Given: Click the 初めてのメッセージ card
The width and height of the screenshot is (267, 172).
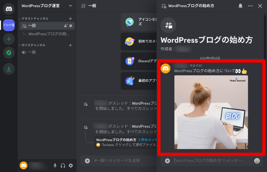Looking at the screenshot, I should (x=139, y=41).
